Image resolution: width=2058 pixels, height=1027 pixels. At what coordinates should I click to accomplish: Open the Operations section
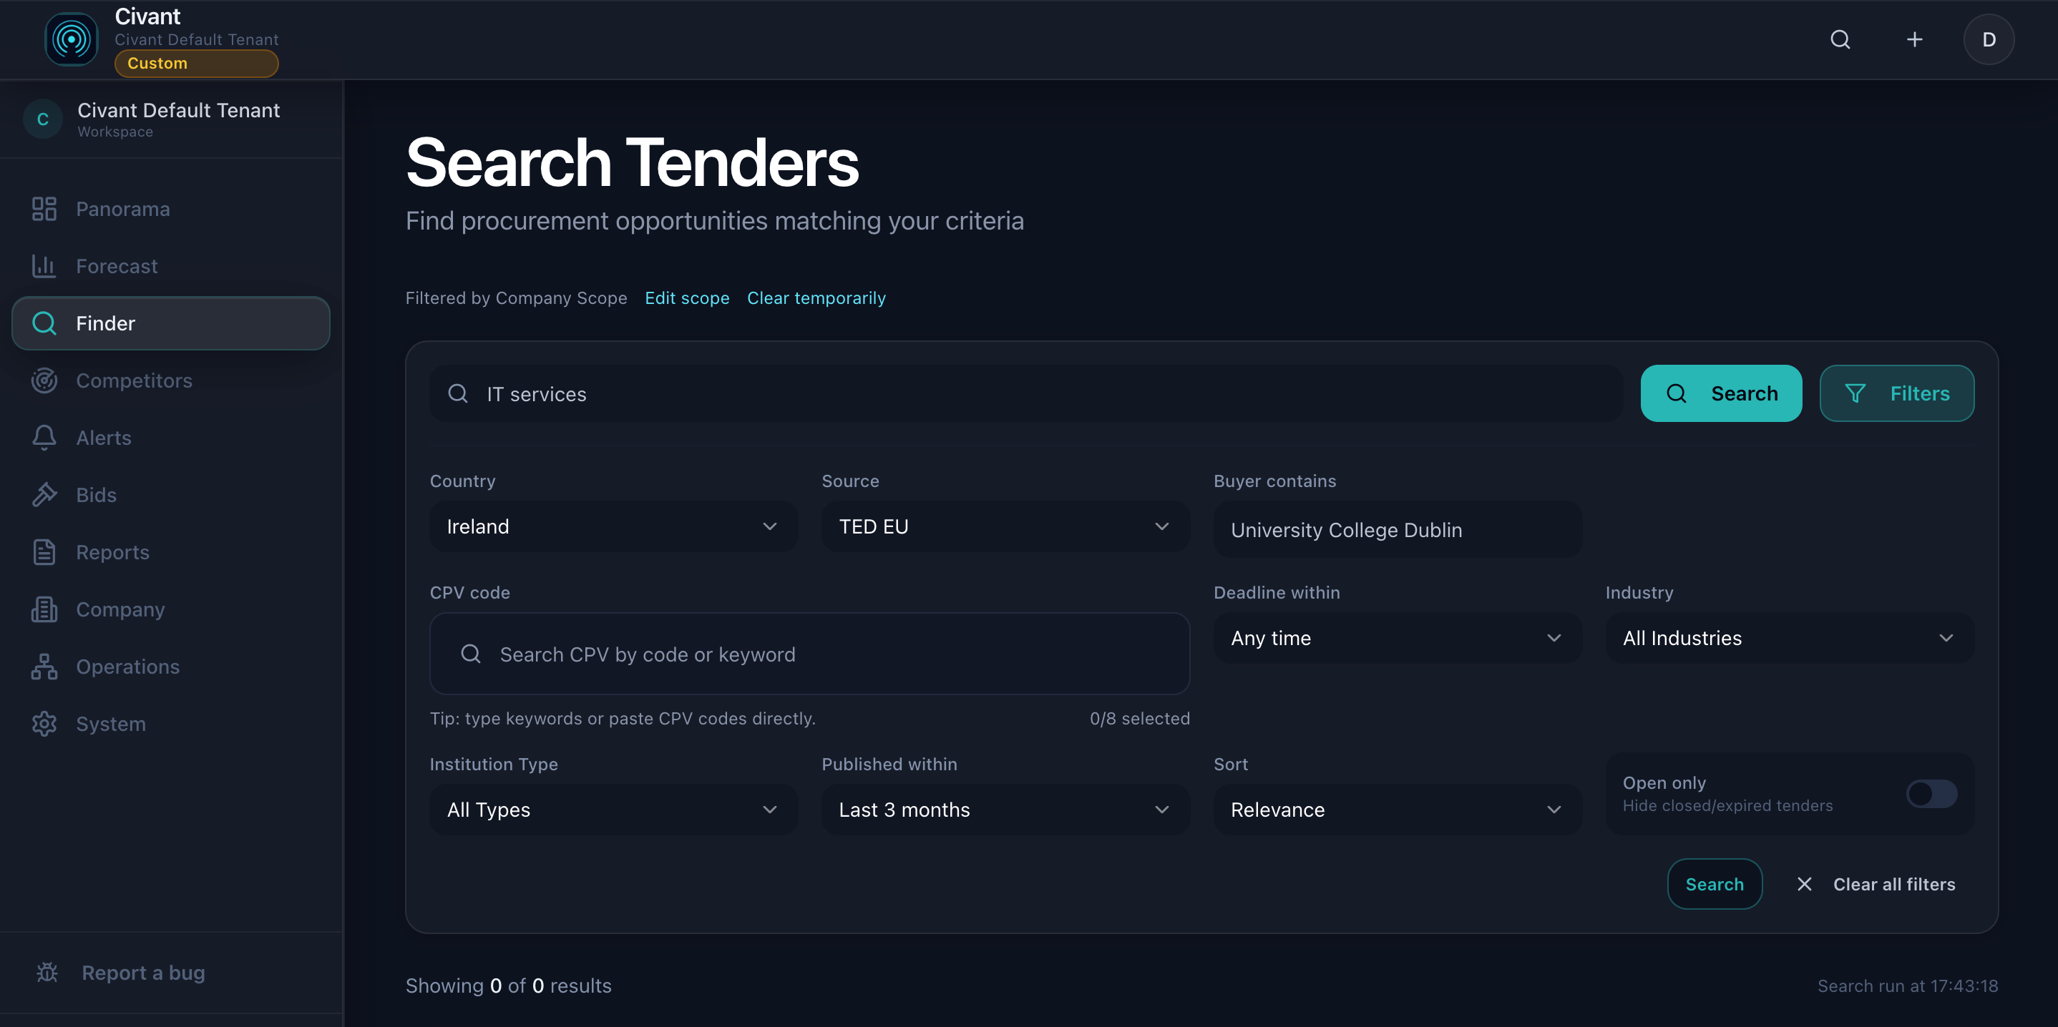127,666
